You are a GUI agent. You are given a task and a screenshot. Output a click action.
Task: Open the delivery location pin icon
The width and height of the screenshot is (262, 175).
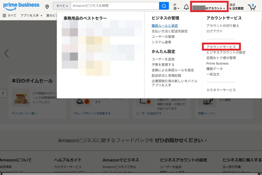click(x=47, y=6)
